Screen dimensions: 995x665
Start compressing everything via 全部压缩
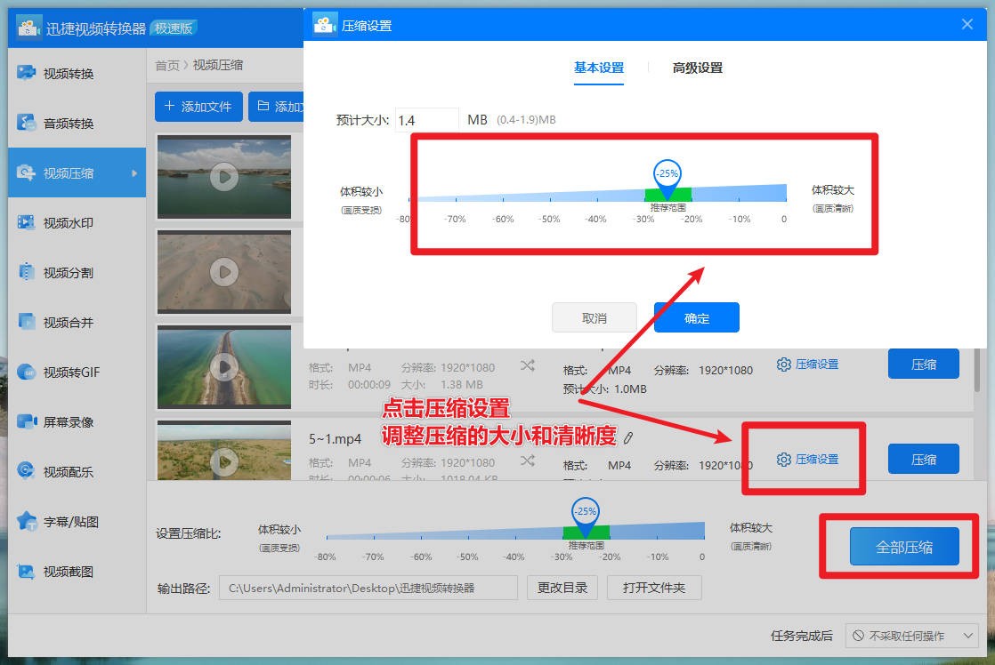tap(904, 549)
